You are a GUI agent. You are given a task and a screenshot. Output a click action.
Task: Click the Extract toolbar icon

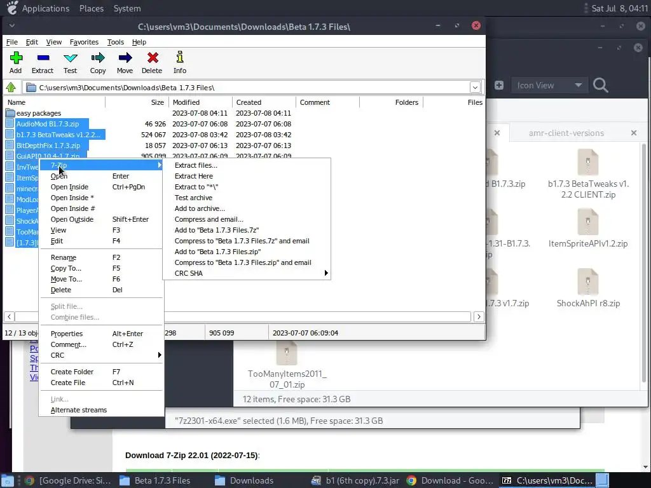coord(43,58)
